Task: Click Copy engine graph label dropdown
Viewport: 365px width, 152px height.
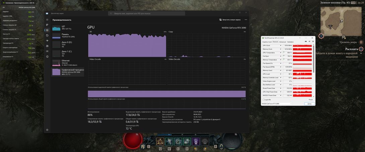Action: [x=171, y=32]
